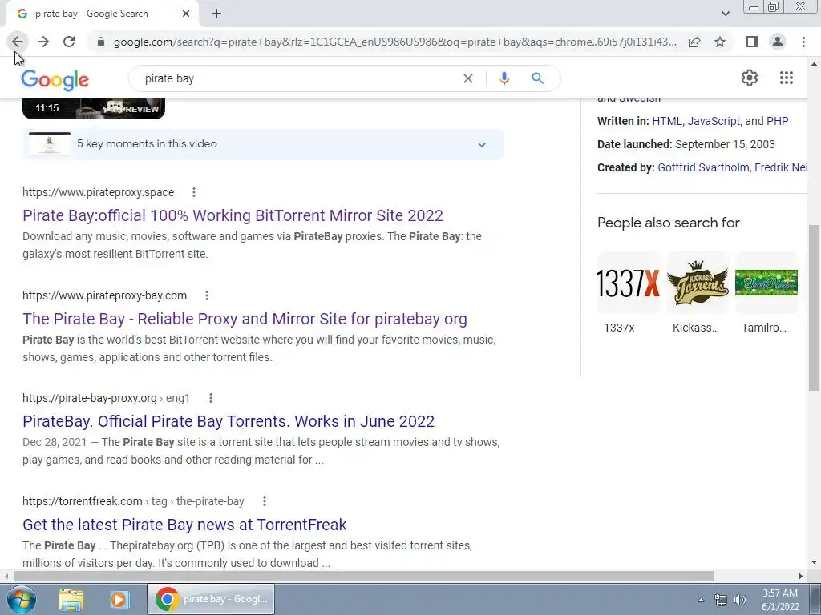Follow the PHP link
821x615 pixels.
778,122
